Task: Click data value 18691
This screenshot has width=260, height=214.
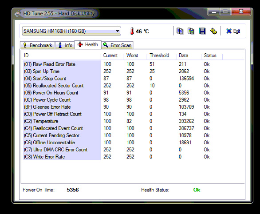Action: coord(185,143)
